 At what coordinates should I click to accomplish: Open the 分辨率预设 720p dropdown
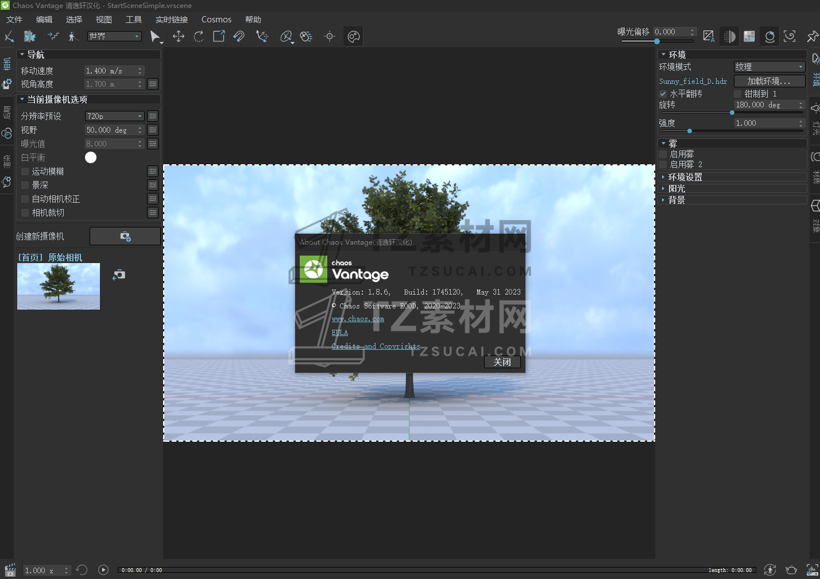coord(114,116)
